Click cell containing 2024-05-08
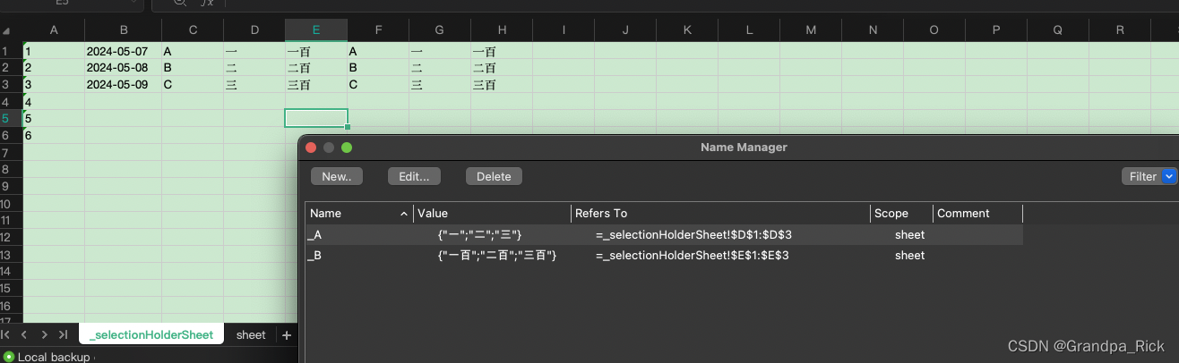Viewport: 1179px width, 363px height. click(x=124, y=68)
